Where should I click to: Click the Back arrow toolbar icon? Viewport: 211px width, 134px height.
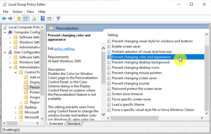tap(4, 19)
